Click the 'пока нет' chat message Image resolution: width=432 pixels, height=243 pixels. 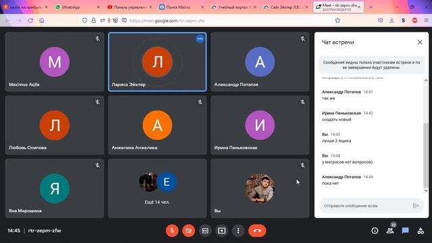click(330, 183)
